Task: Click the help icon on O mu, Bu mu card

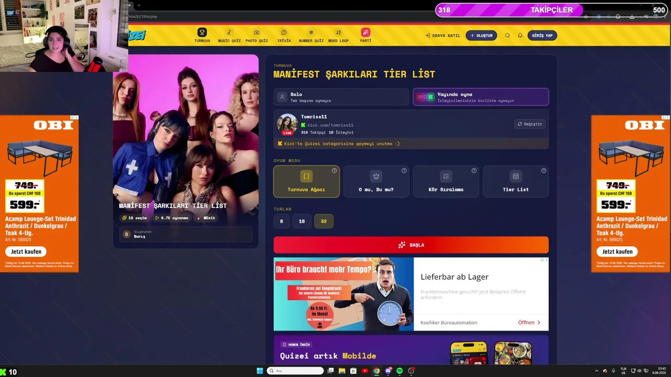Action: (404, 171)
